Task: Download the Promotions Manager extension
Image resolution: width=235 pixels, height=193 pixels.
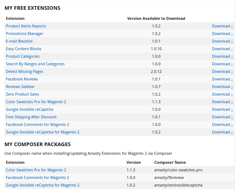Action: (x=222, y=34)
